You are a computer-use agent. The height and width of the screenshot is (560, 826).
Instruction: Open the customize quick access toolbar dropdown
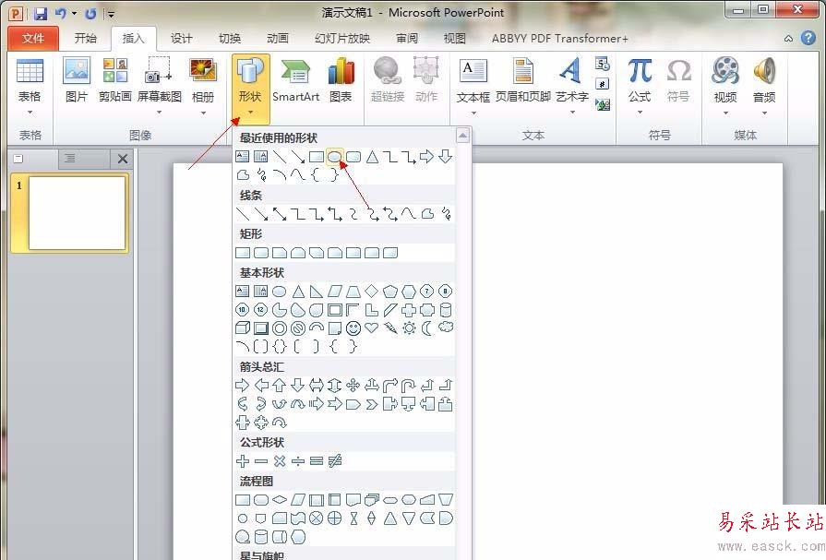pos(111,14)
